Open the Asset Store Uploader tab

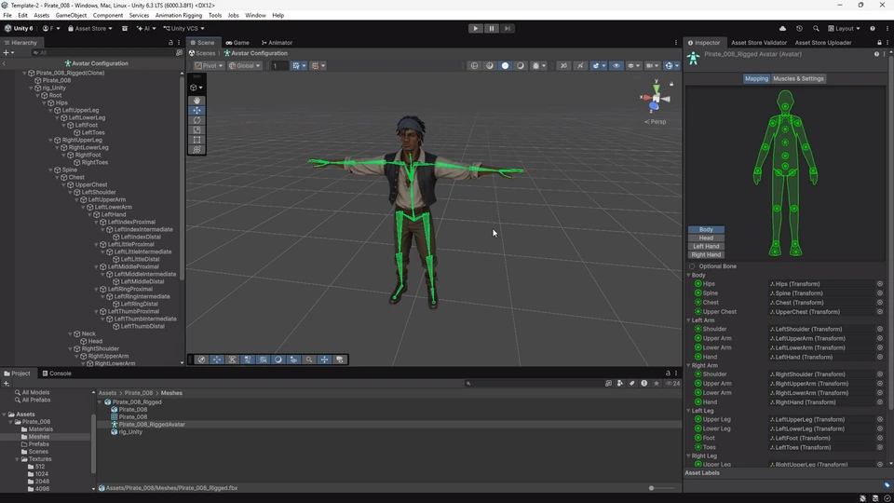(x=822, y=43)
